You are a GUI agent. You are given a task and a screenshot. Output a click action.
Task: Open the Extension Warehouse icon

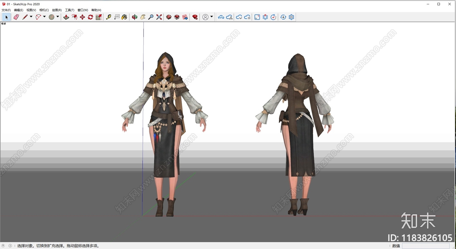tap(177, 17)
